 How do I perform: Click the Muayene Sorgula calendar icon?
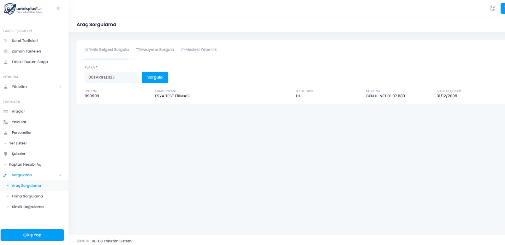[138, 50]
